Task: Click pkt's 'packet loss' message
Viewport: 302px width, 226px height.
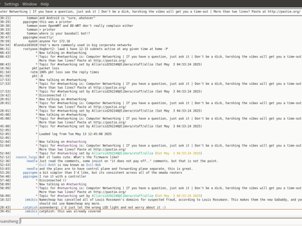Action: coord(49,68)
